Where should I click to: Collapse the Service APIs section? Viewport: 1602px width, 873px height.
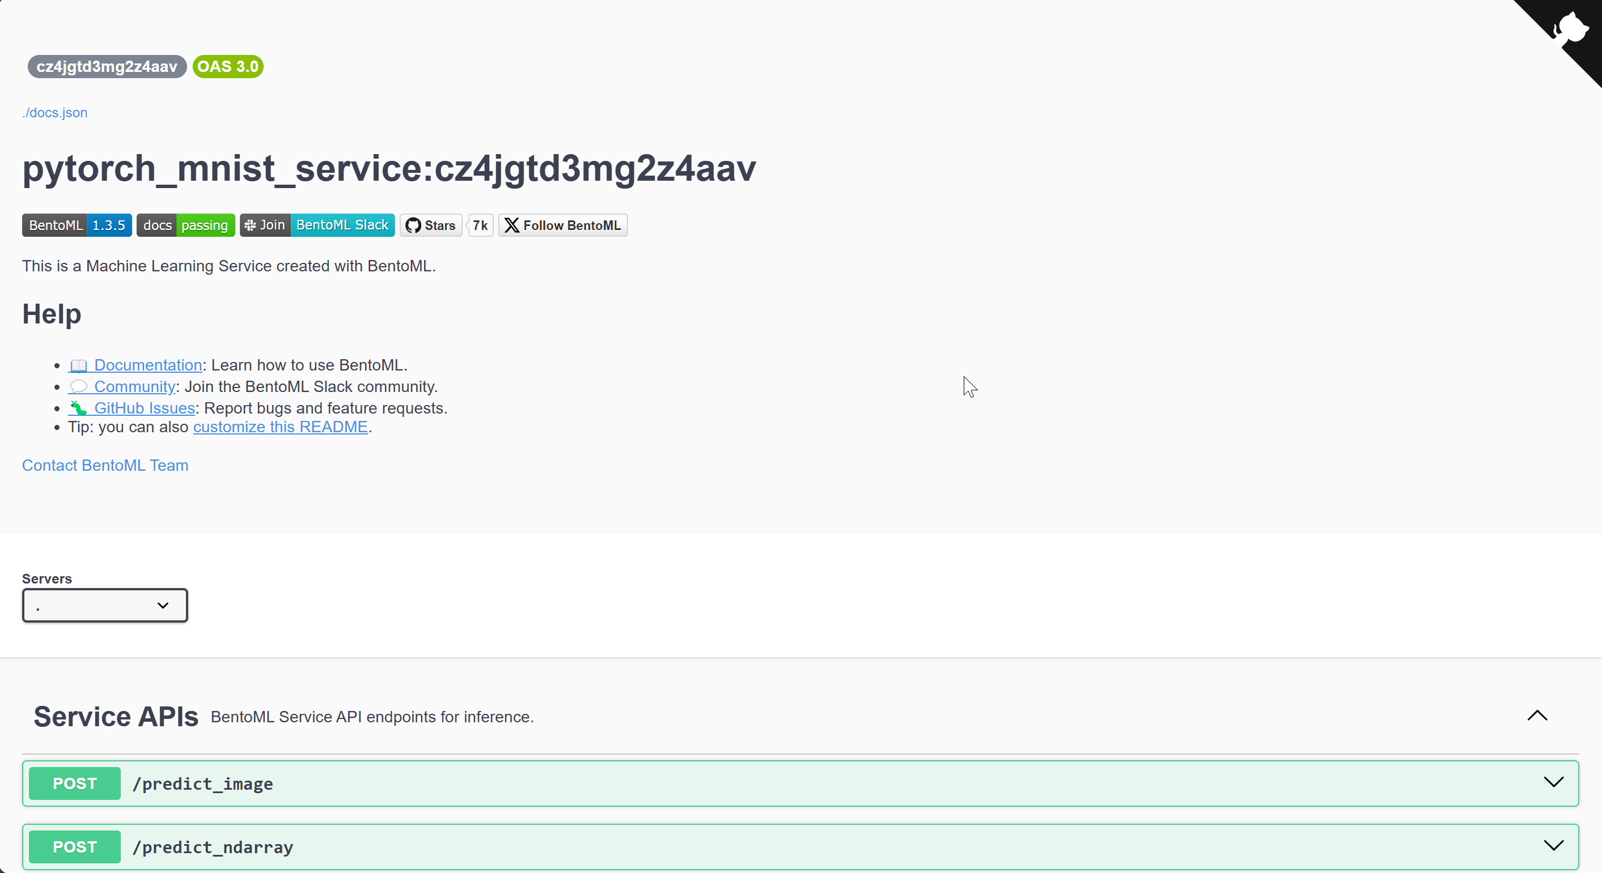(x=1537, y=715)
